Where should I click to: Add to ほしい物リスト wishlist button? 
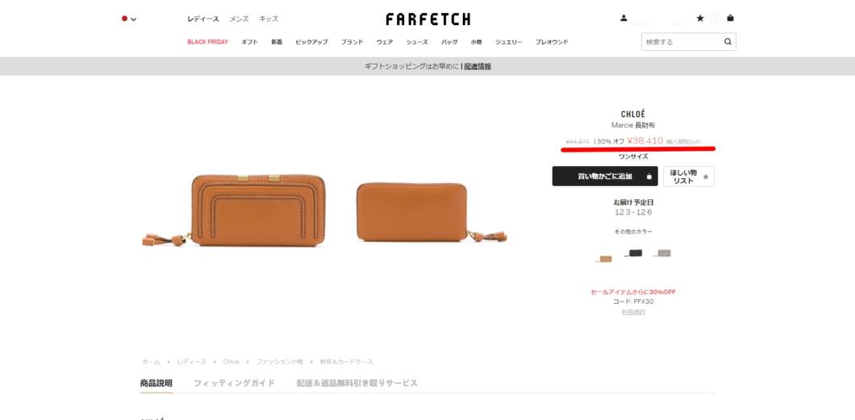click(x=689, y=177)
